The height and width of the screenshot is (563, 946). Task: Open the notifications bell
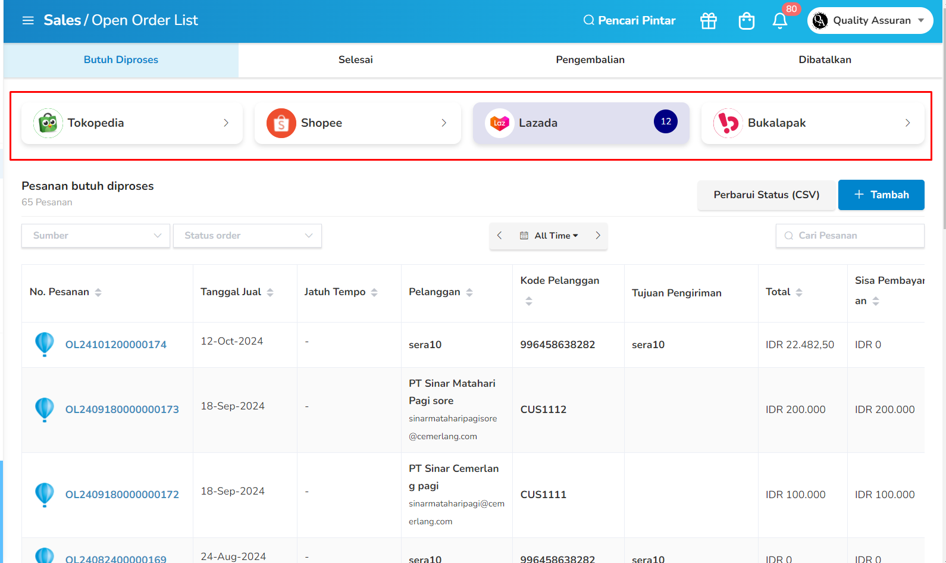click(x=780, y=21)
